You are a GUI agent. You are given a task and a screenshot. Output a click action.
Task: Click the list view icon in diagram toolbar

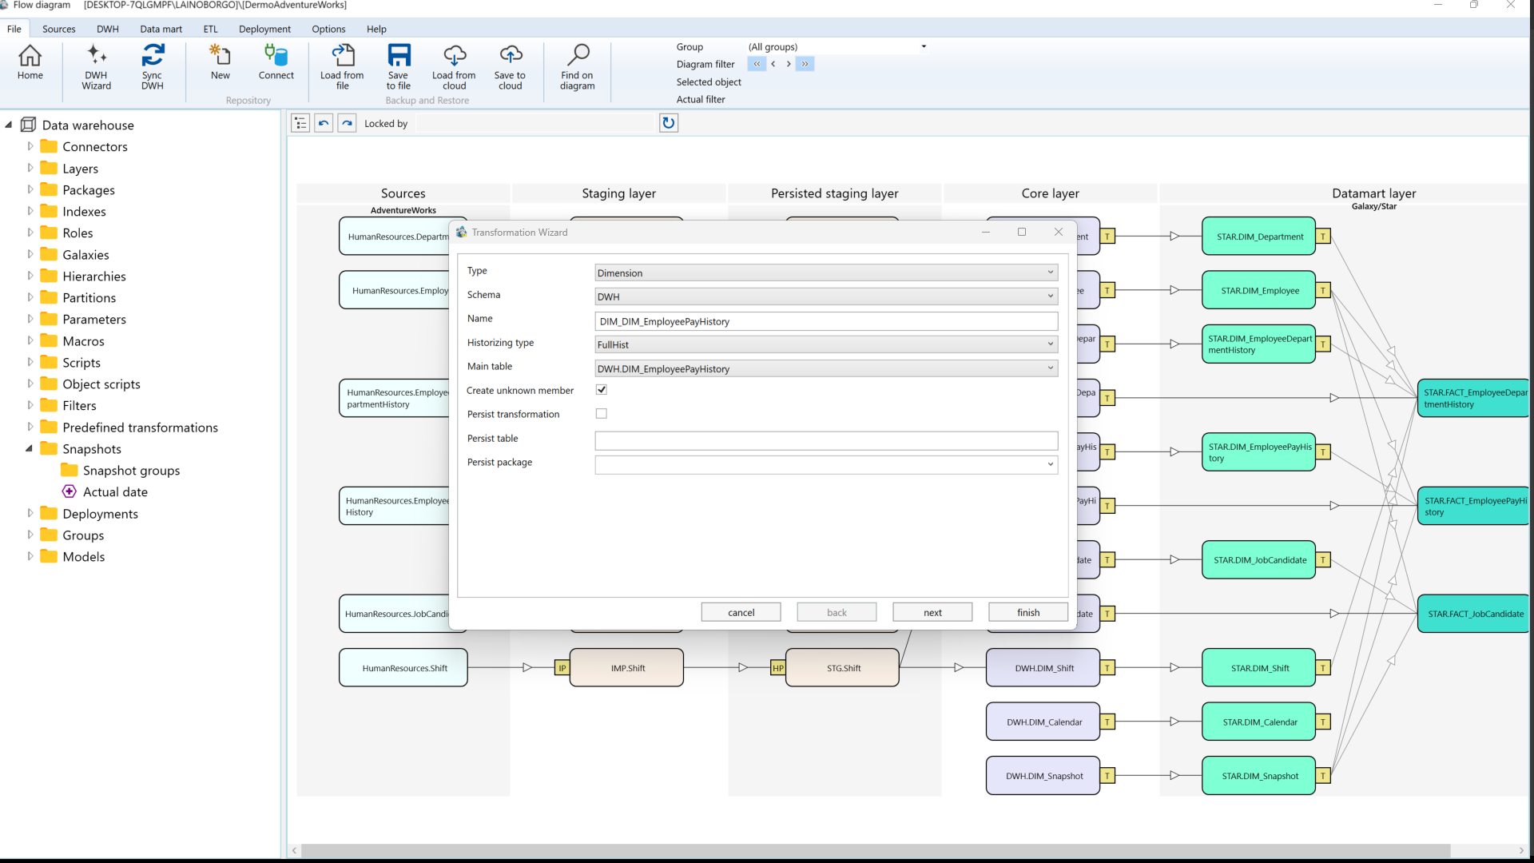(300, 123)
